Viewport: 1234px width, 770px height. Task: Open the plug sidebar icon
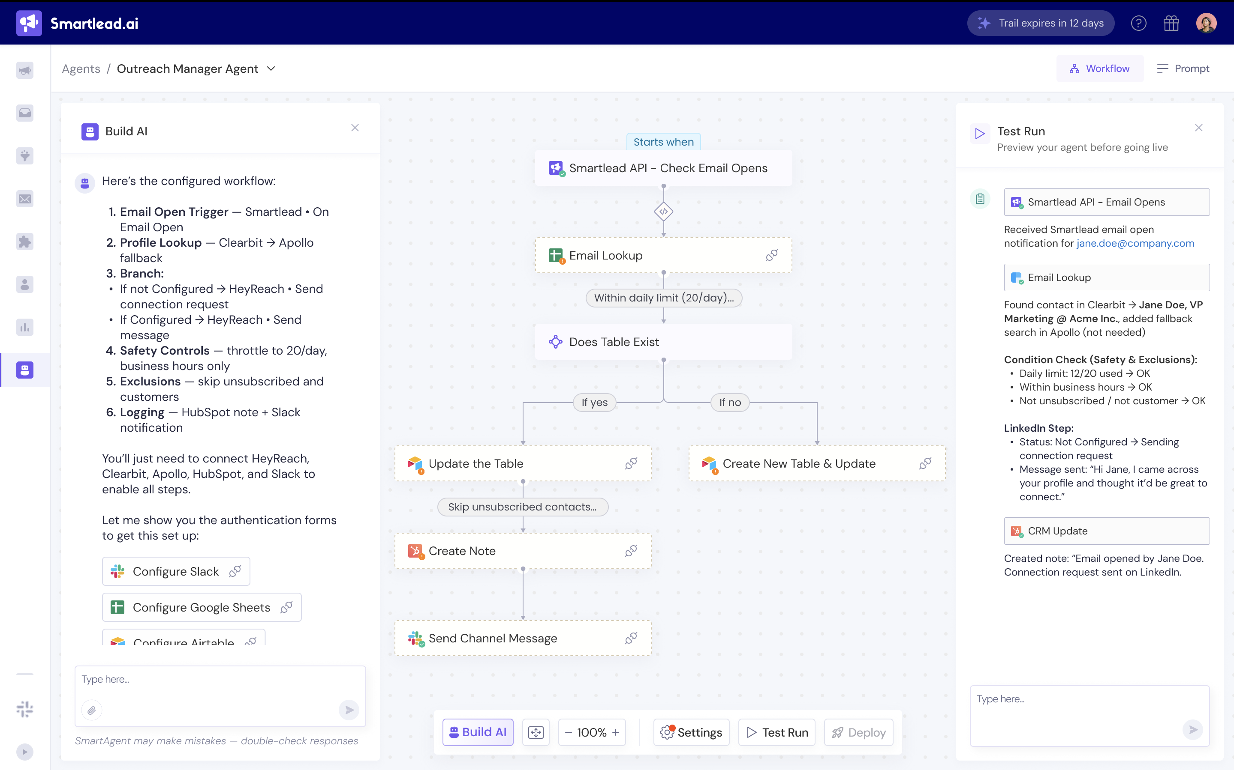pyautogui.click(x=25, y=156)
